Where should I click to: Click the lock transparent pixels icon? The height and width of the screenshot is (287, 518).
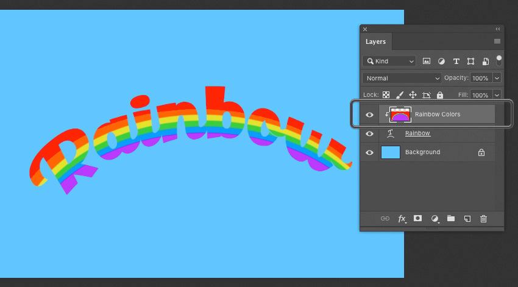tap(386, 95)
